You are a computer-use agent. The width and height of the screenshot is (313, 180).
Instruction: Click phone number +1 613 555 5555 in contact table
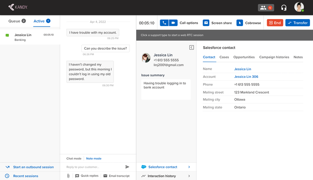[247, 84]
